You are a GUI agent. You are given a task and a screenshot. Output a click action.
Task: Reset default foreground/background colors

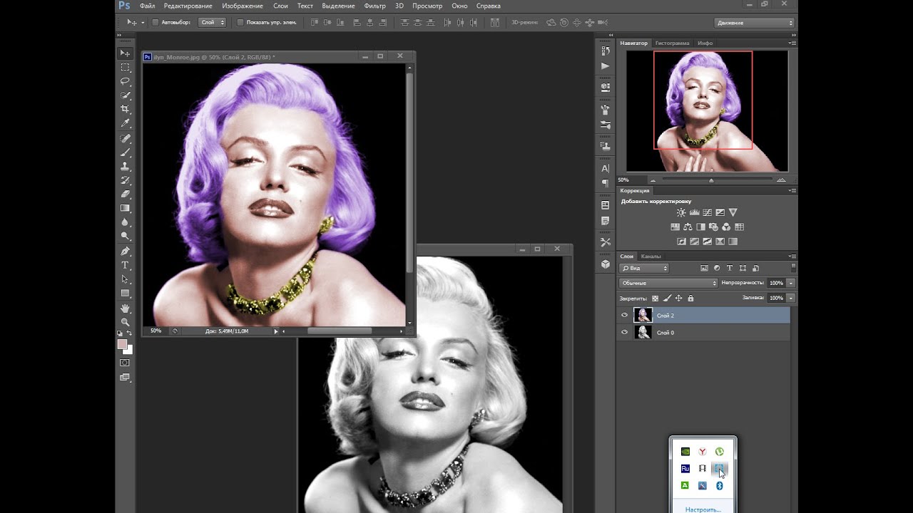tap(120, 333)
